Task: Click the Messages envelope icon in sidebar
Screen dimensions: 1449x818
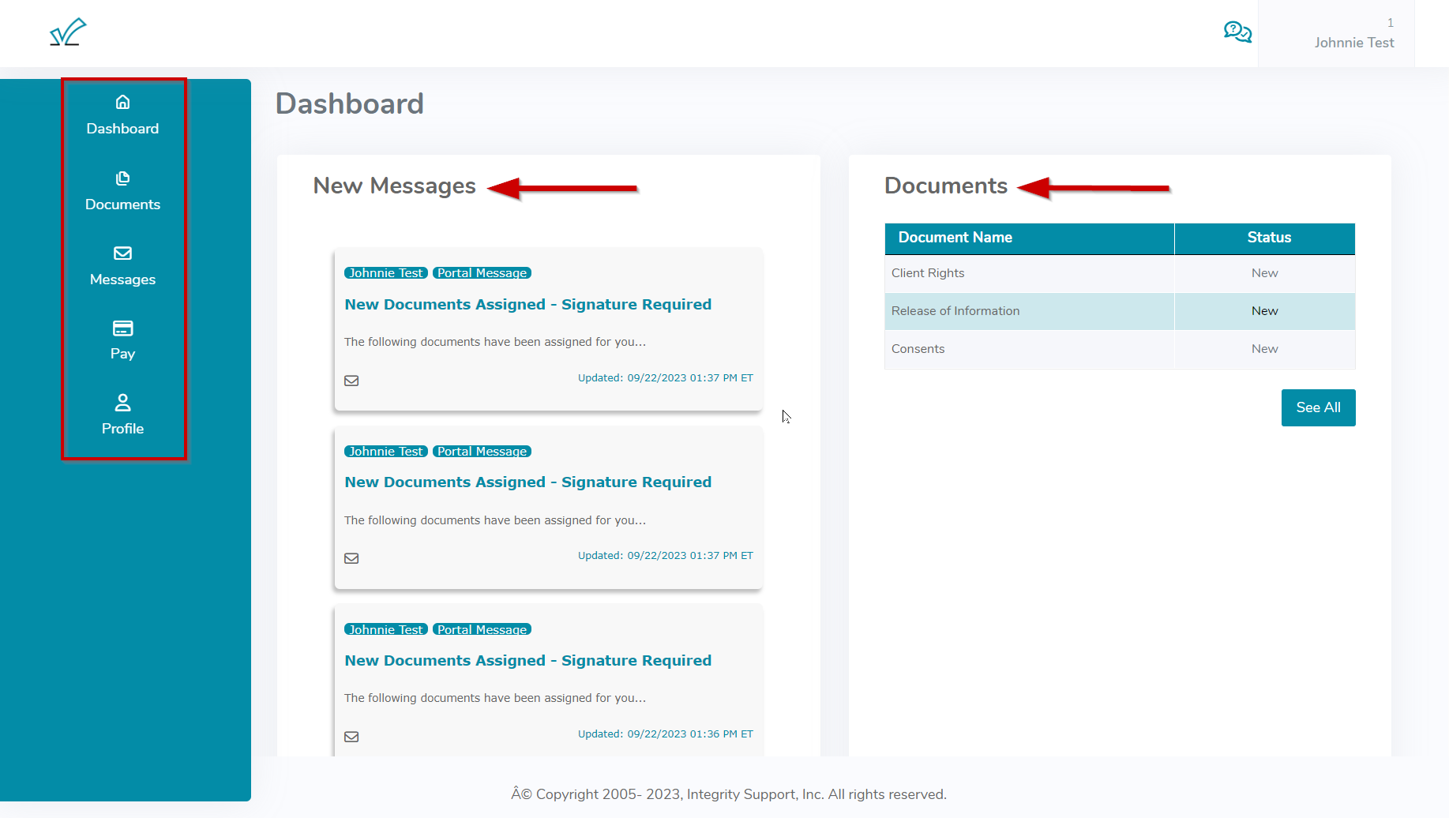Action: pos(122,253)
